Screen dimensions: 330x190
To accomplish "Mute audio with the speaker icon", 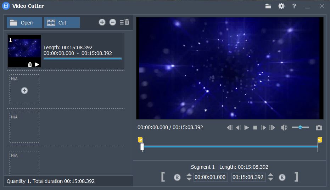I will point(284,128).
